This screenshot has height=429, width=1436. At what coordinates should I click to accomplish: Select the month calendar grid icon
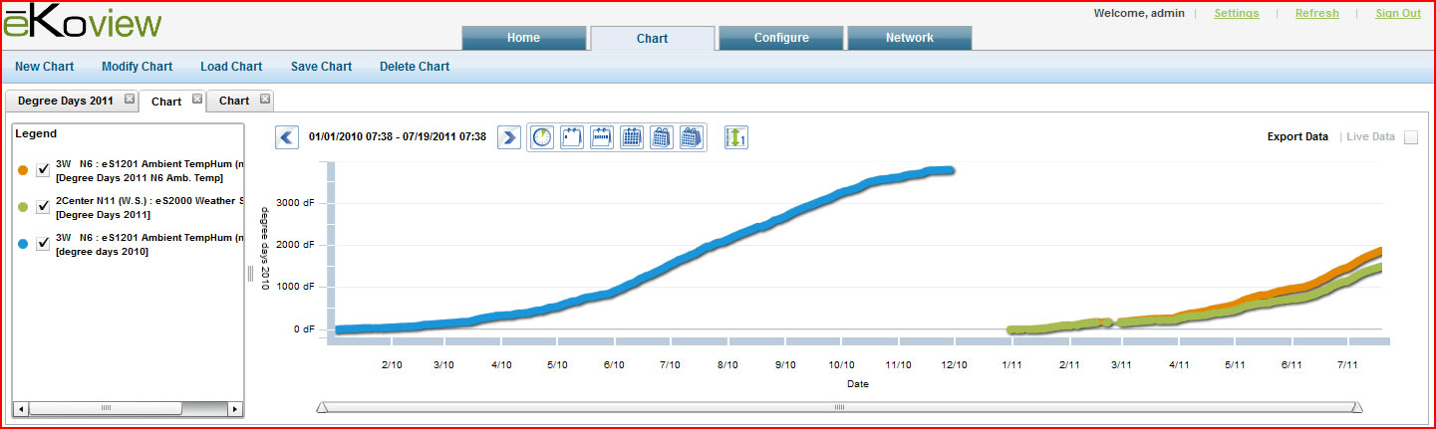click(x=632, y=137)
